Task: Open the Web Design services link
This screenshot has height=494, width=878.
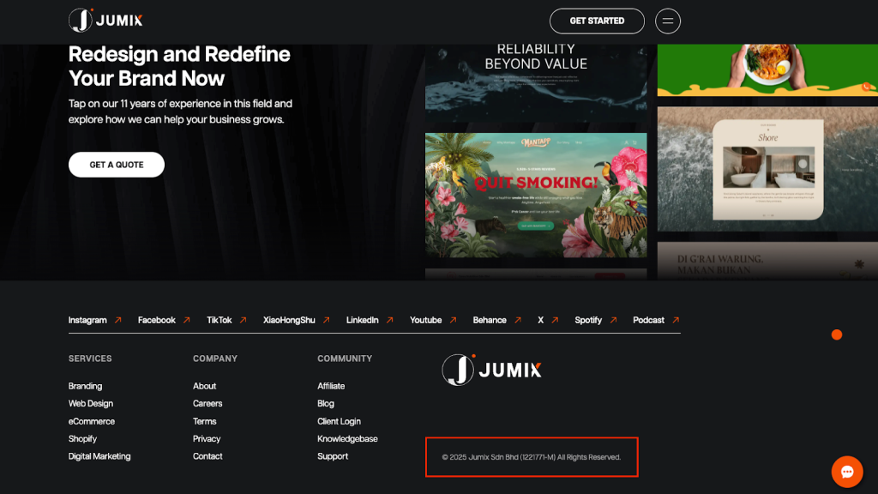Action: click(x=91, y=403)
